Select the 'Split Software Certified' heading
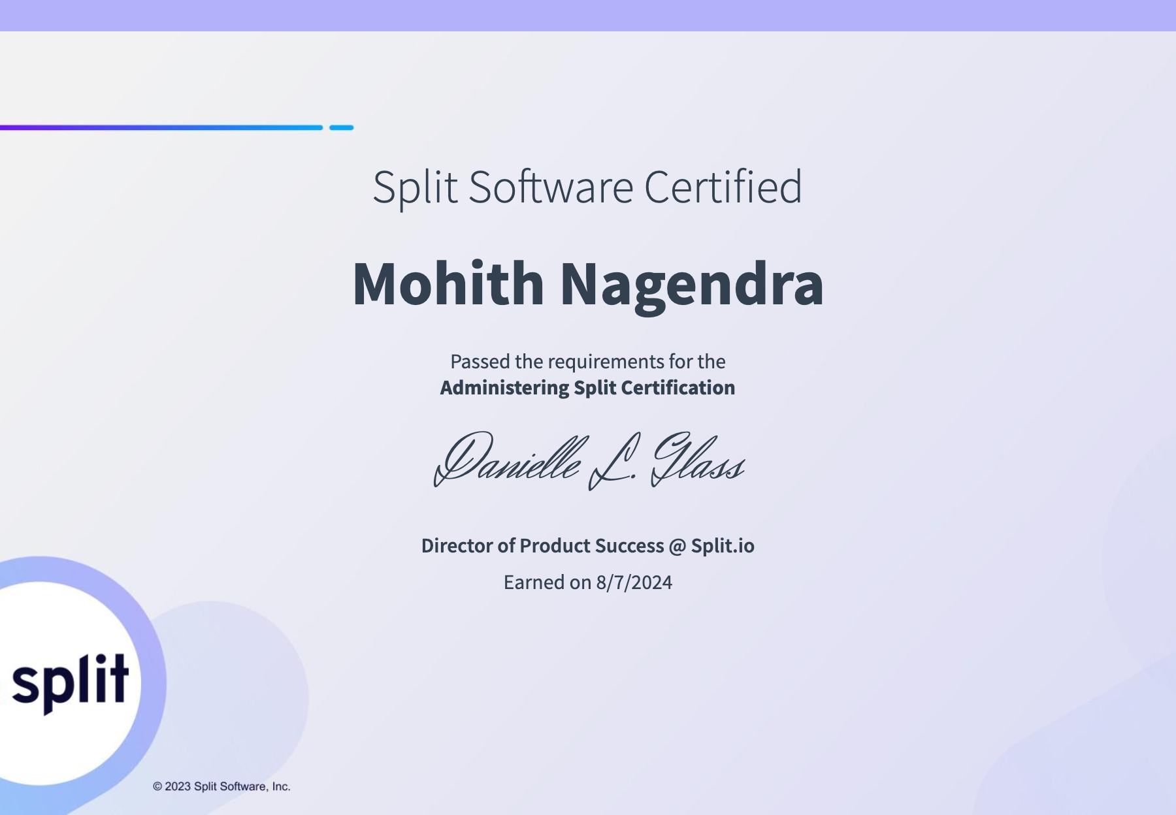1176x815 pixels. pyautogui.click(x=587, y=187)
